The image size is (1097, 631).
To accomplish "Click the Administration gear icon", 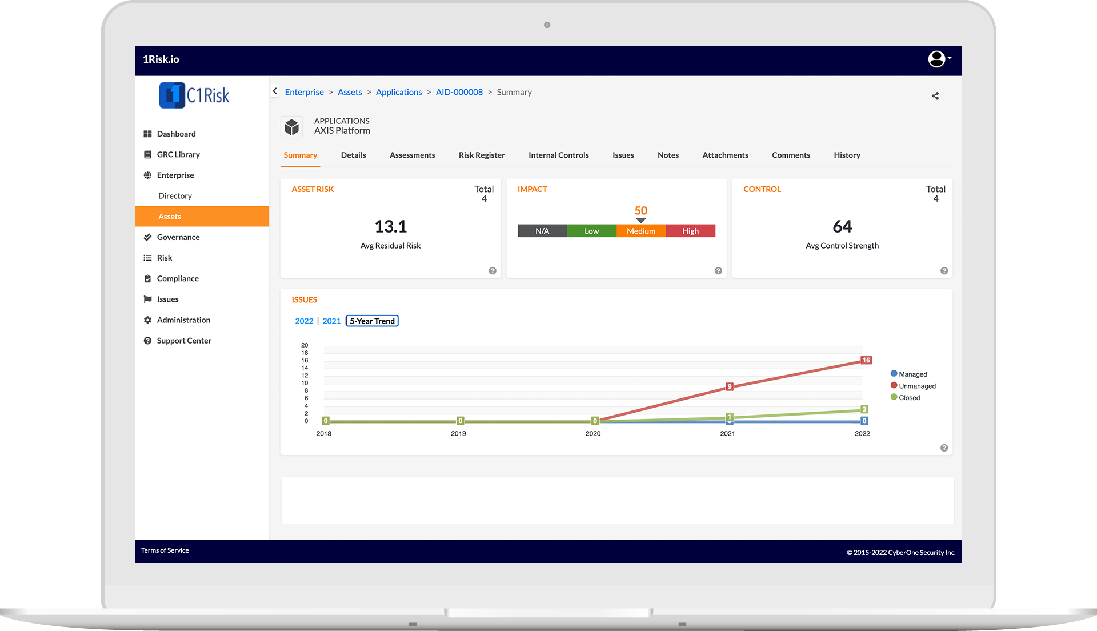I will pos(147,320).
